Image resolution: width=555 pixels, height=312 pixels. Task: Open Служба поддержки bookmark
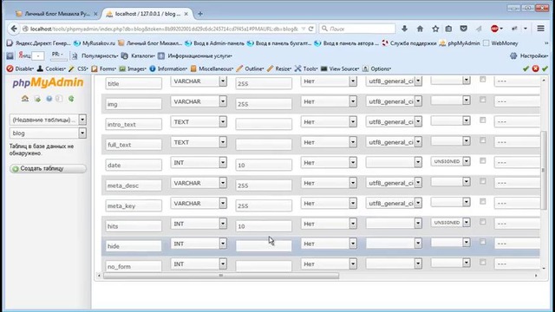409,43
